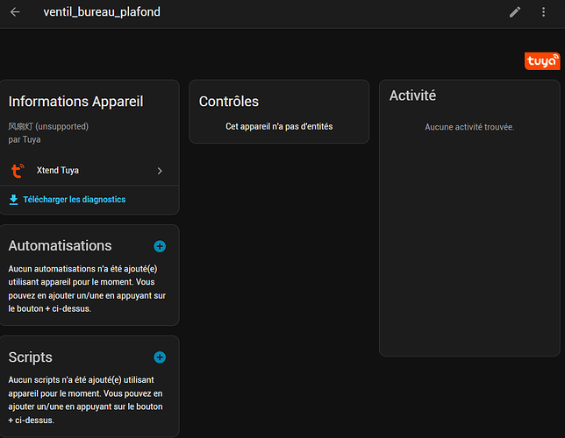The width and height of the screenshot is (565, 438).
Task: Add a script with the plus icon
Action: [160, 357]
